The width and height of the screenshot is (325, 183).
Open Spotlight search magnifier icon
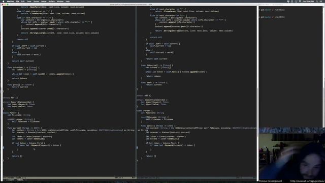tap(317, 1)
